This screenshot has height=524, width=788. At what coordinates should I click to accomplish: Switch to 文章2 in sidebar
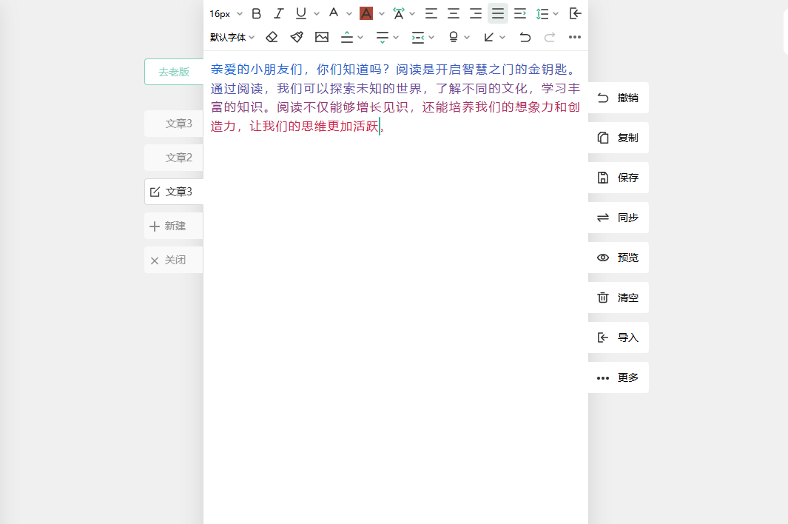coord(175,158)
